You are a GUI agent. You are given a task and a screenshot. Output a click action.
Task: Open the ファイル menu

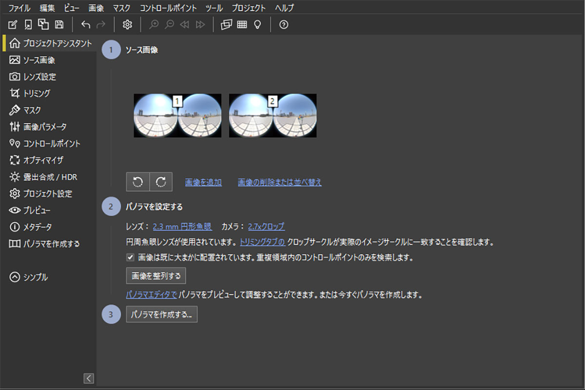(x=19, y=8)
